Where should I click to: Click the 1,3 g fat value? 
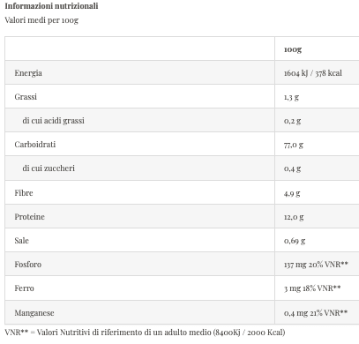pyautogui.click(x=291, y=97)
